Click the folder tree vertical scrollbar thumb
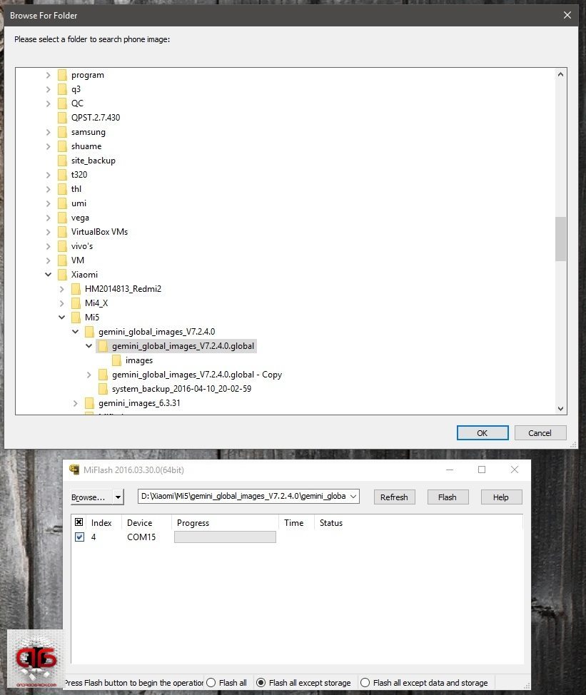Image resolution: width=586 pixels, height=695 pixels. point(560,239)
